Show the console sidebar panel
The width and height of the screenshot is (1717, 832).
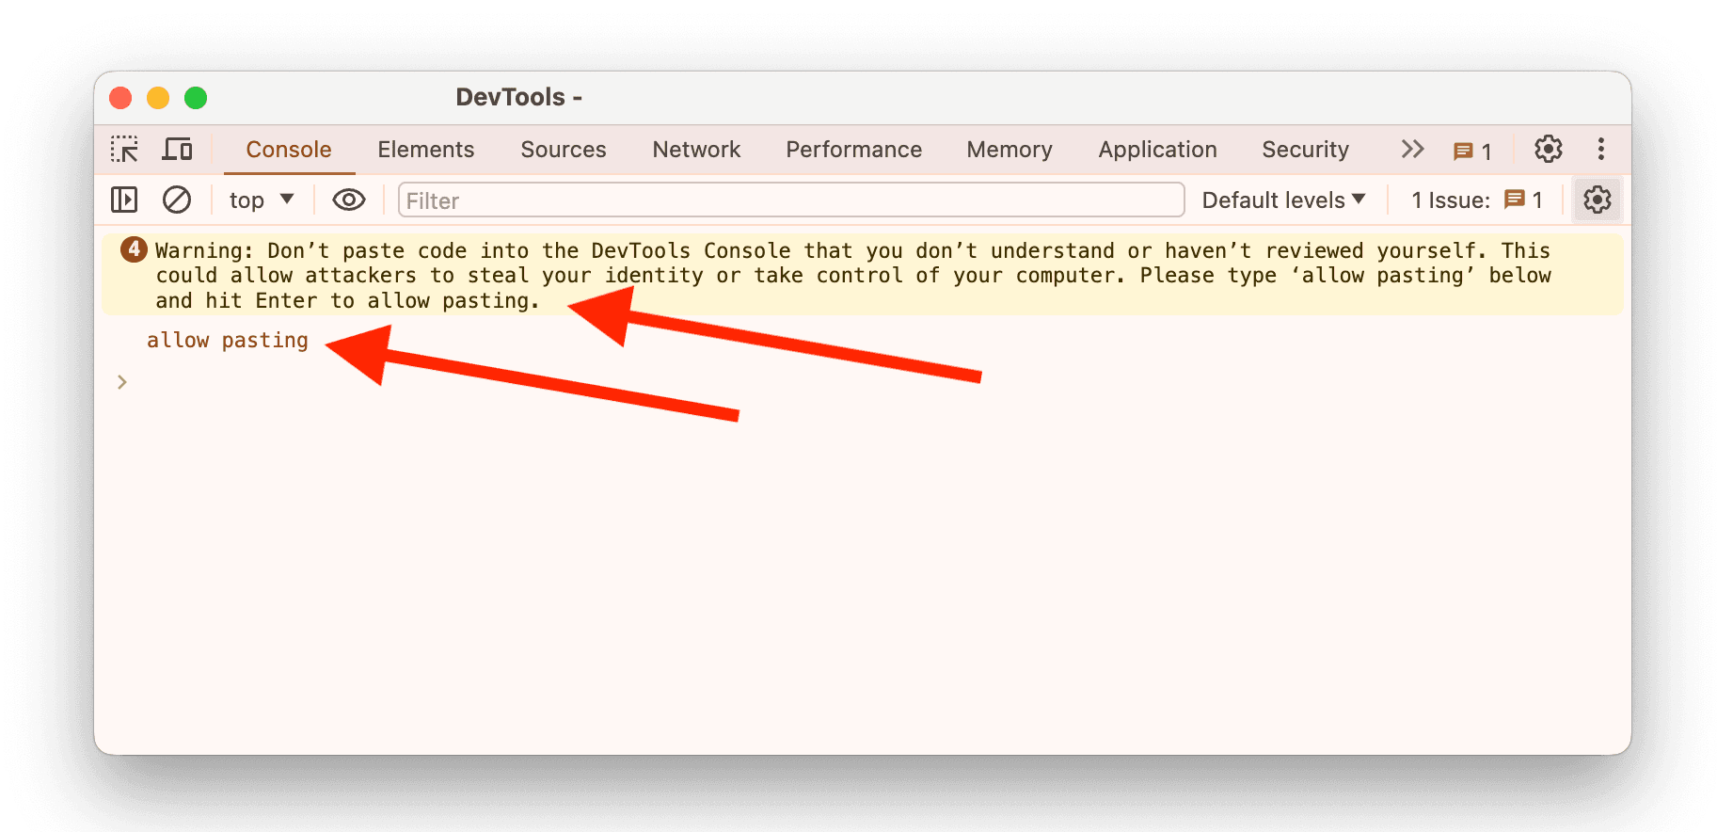coord(124,200)
